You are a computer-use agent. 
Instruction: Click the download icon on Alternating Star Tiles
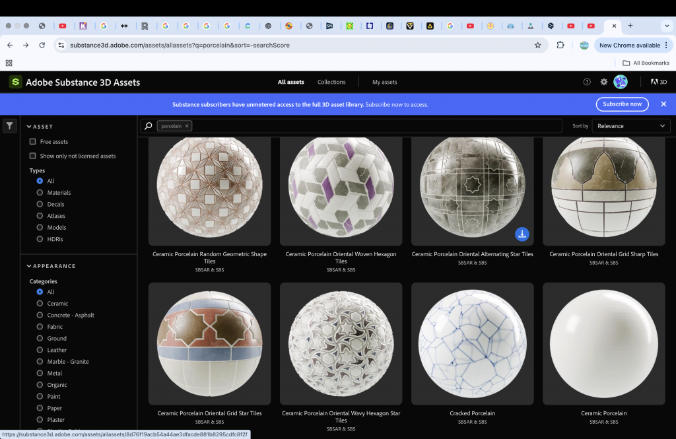point(522,234)
